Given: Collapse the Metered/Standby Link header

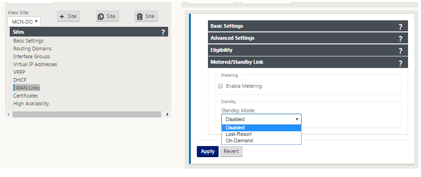Looking at the screenshot, I should pos(308,62).
